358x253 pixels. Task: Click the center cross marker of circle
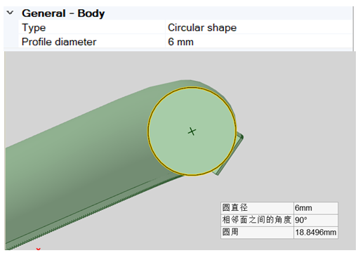[192, 131]
